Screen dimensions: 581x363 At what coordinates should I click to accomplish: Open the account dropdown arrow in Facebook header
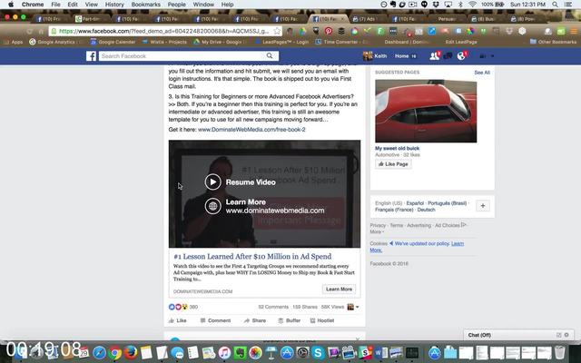point(492,56)
